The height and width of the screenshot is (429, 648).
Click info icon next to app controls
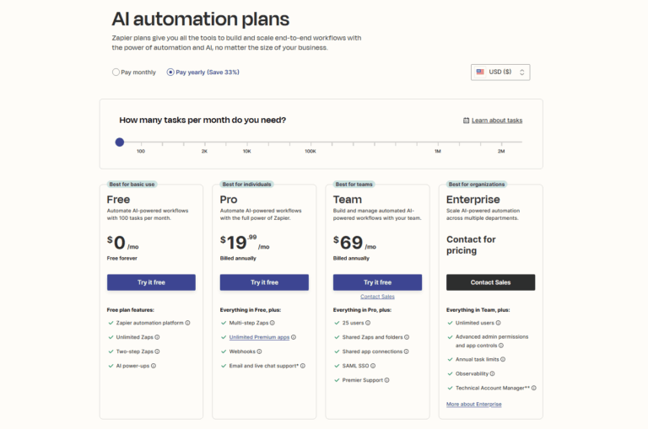click(x=501, y=346)
